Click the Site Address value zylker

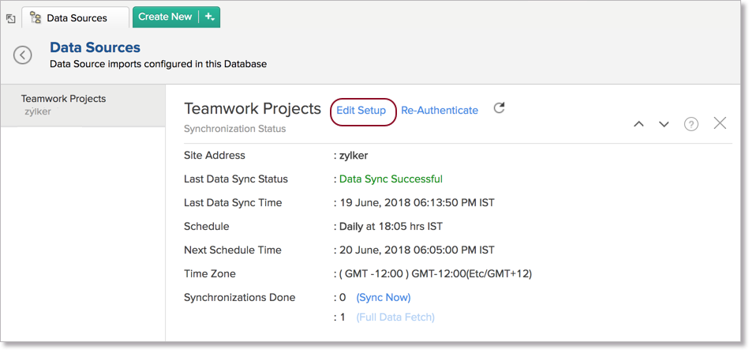pyautogui.click(x=354, y=156)
